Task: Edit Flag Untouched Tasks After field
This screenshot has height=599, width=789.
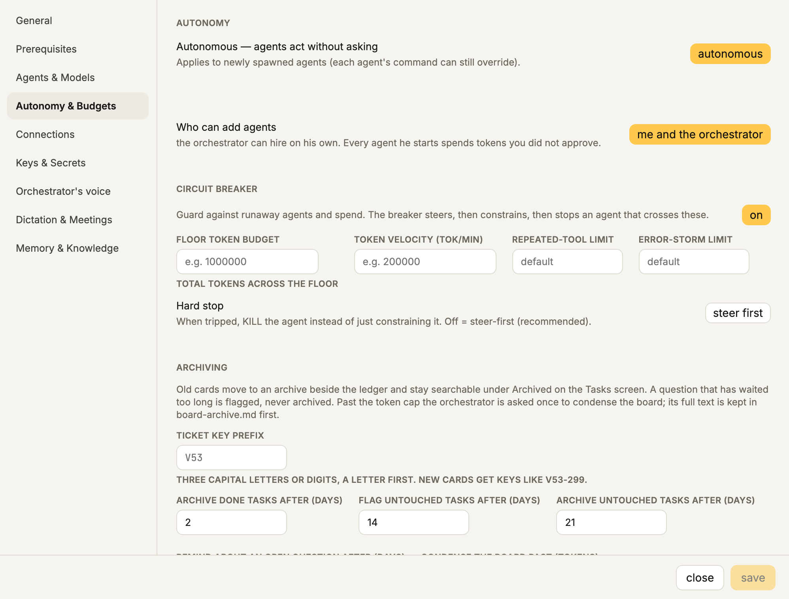Action: (414, 522)
